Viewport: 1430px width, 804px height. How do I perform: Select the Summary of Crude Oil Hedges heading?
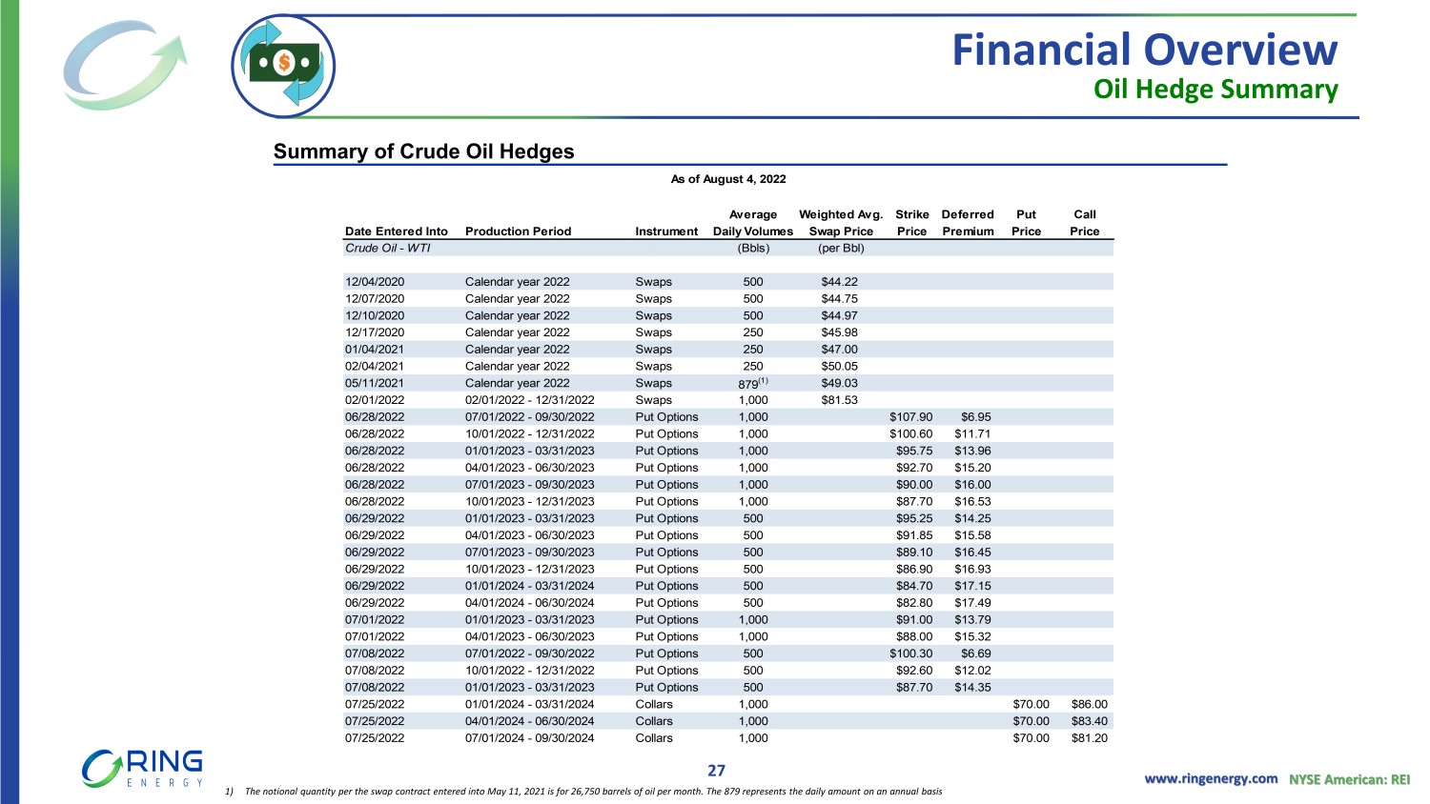pyautogui.click(x=423, y=151)
